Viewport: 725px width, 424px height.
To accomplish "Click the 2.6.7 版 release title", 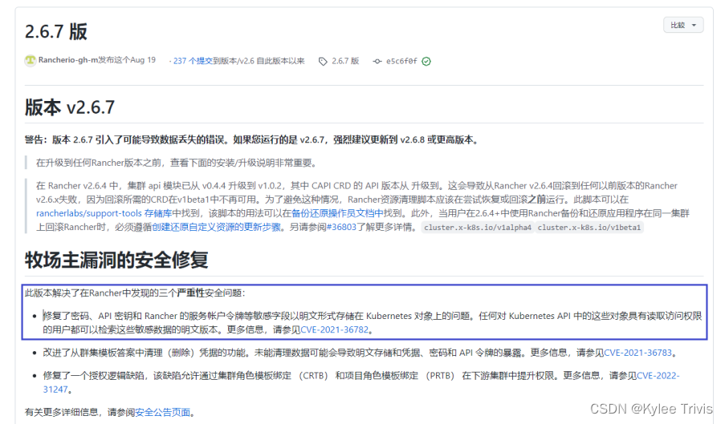I will tap(56, 32).
